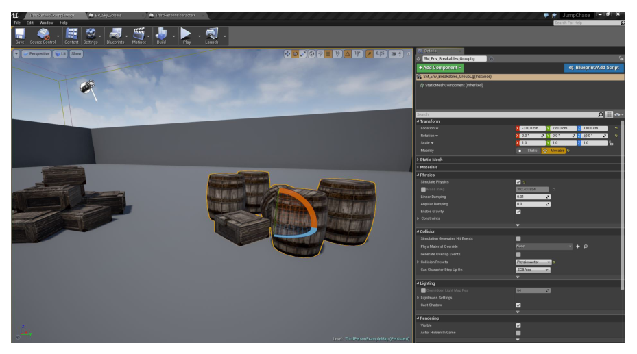Viewport: 637px width, 354px height.
Task: Click the Matinee clapperboard icon
Action: (139, 36)
